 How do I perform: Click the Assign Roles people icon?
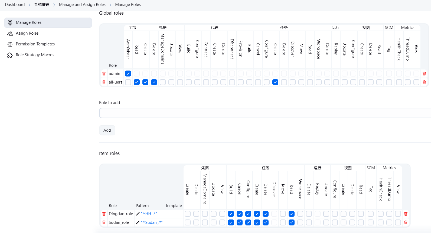tap(10, 34)
